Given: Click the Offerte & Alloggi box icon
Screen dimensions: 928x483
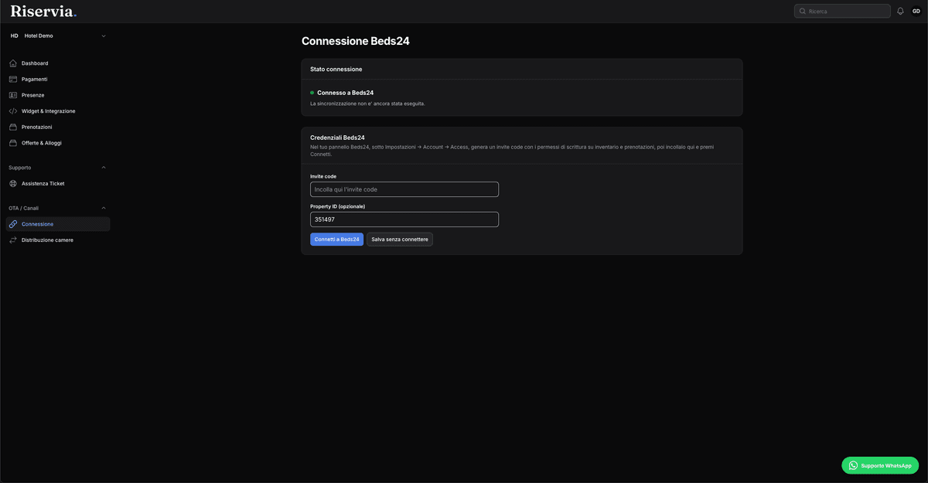Looking at the screenshot, I should coord(13,143).
